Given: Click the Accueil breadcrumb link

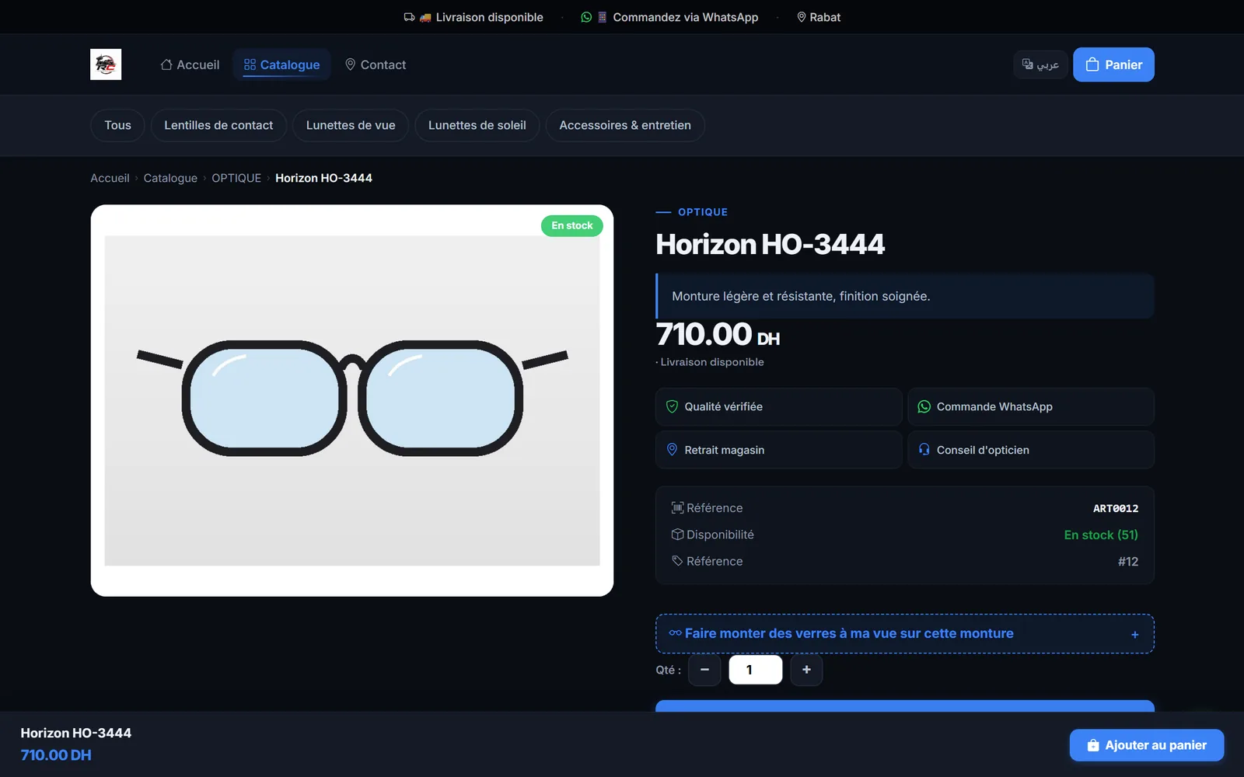Looking at the screenshot, I should (x=110, y=178).
